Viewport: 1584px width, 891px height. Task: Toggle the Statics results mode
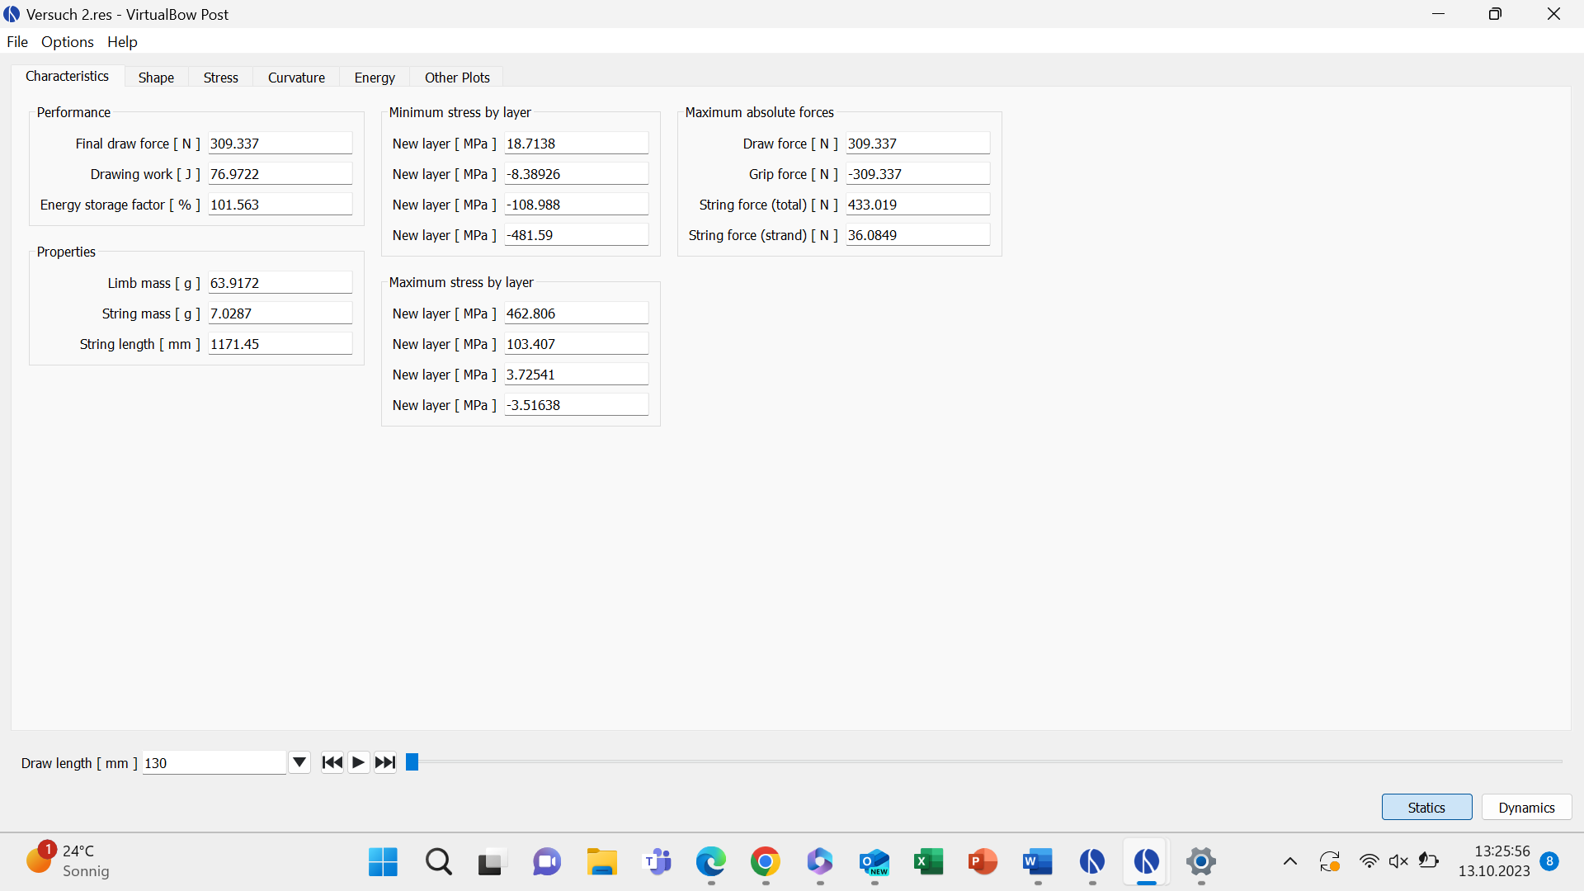click(x=1426, y=808)
